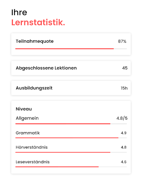The image size is (142, 189).
Task: Open the Ausbildungszeit card
Action: [71, 88]
